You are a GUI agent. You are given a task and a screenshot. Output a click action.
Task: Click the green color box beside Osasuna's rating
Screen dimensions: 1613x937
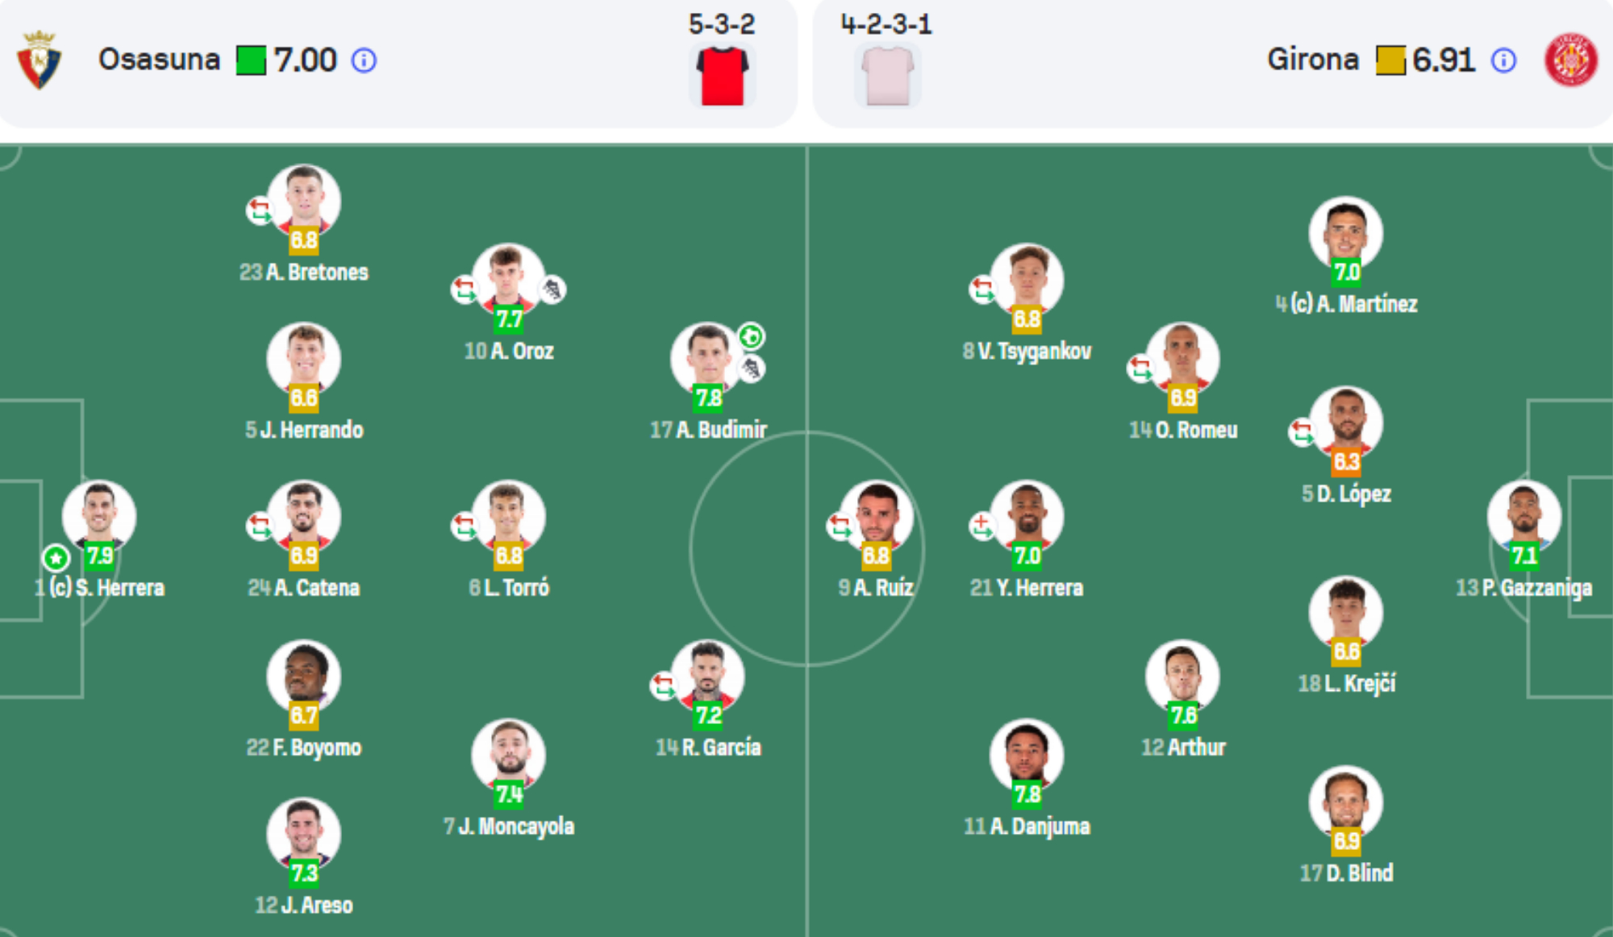pyautogui.click(x=251, y=60)
